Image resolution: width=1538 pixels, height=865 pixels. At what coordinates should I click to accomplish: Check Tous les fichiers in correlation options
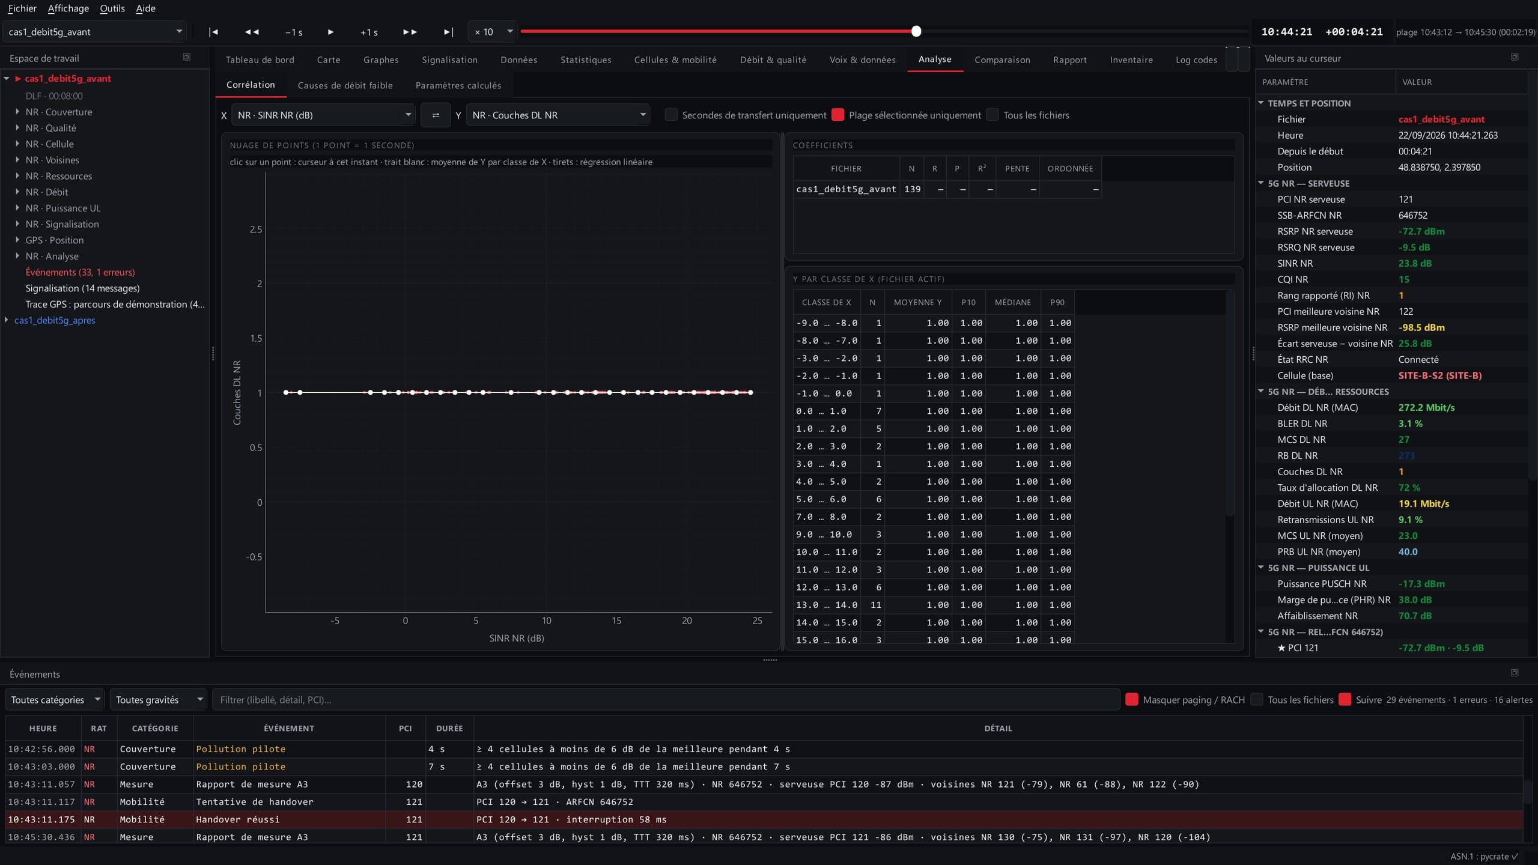[x=992, y=115]
